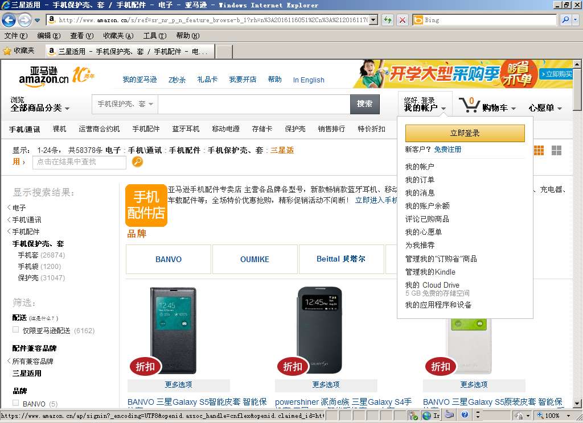Viewport: 583px width, 423px height.
Task: Choose 管理我的Kindle in account menu
Action: (x=430, y=272)
